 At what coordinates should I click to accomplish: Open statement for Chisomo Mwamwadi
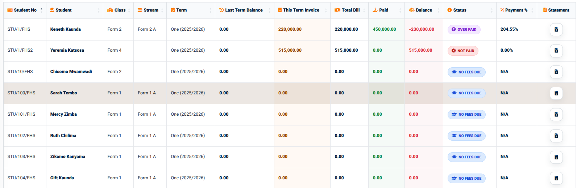pyautogui.click(x=556, y=72)
